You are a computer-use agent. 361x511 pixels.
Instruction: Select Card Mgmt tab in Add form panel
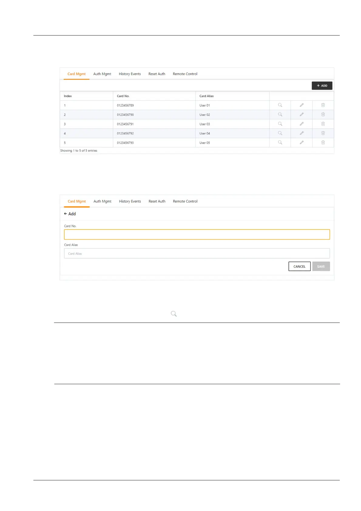pos(77,201)
